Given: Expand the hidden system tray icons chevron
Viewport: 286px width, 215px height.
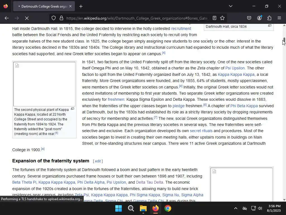Looking at the screenshot, I should tap(236, 208).
